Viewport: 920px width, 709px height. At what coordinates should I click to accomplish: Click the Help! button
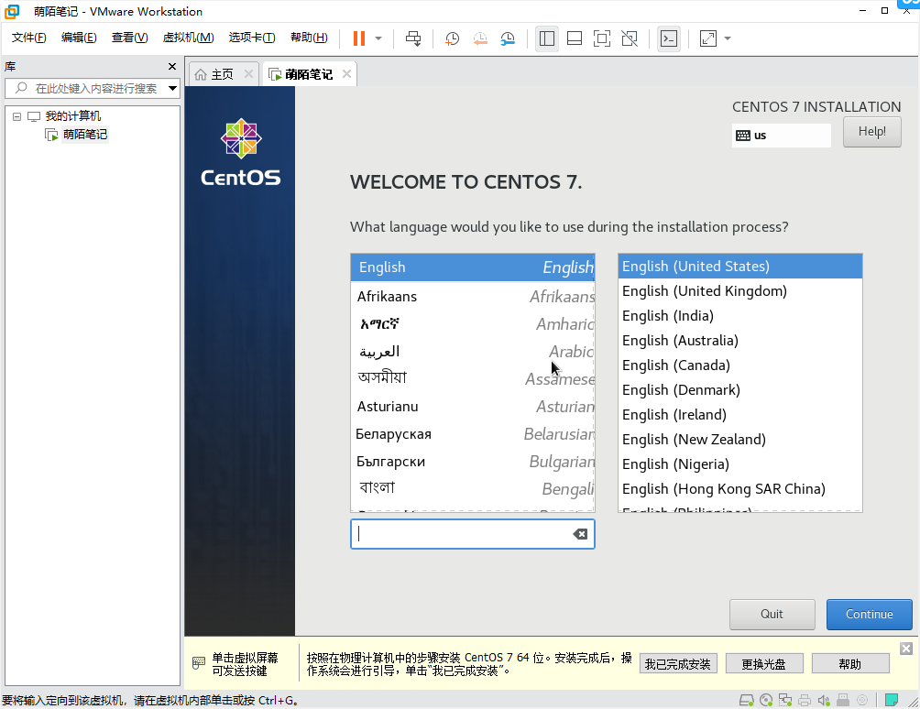click(x=871, y=131)
